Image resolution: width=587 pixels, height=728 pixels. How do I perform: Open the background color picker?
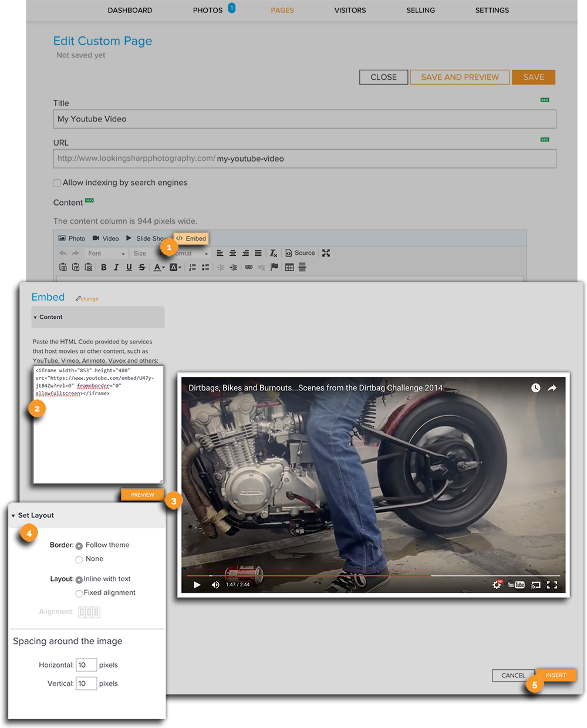[176, 267]
